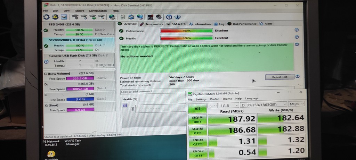Switch to the Alerts tab

click(x=266, y=24)
